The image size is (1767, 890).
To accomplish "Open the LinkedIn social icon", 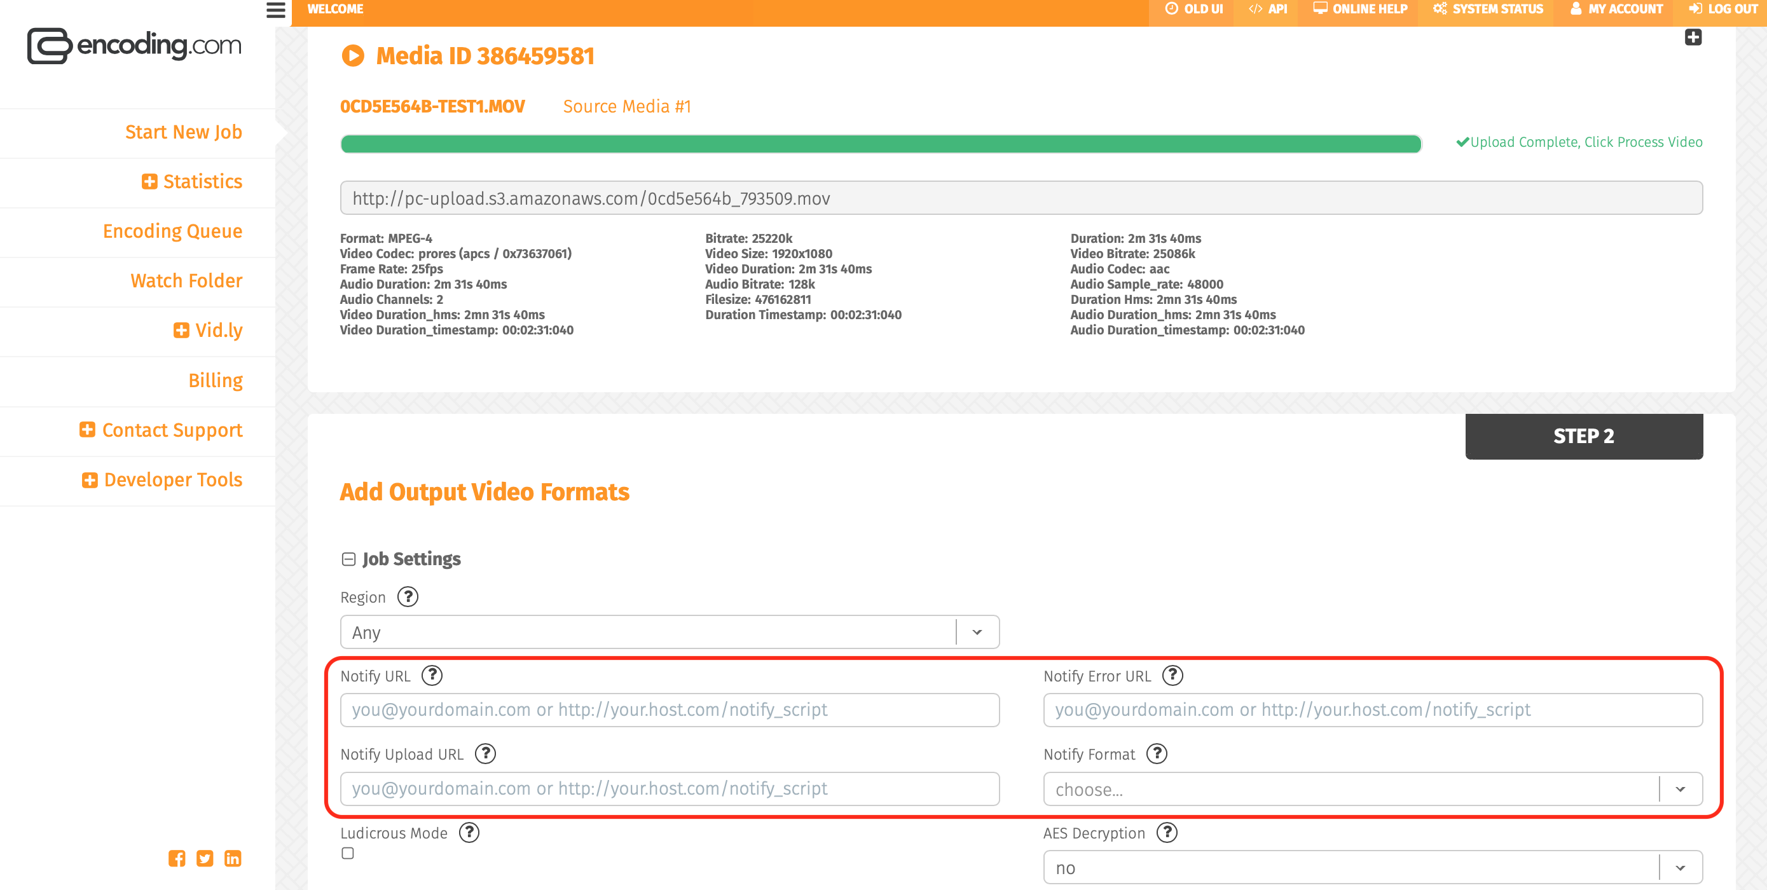I will pyautogui.click(x=233, y=858).
